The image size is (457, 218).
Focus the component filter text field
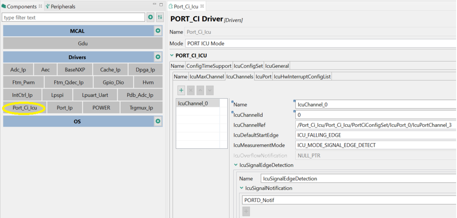[73, 17]
